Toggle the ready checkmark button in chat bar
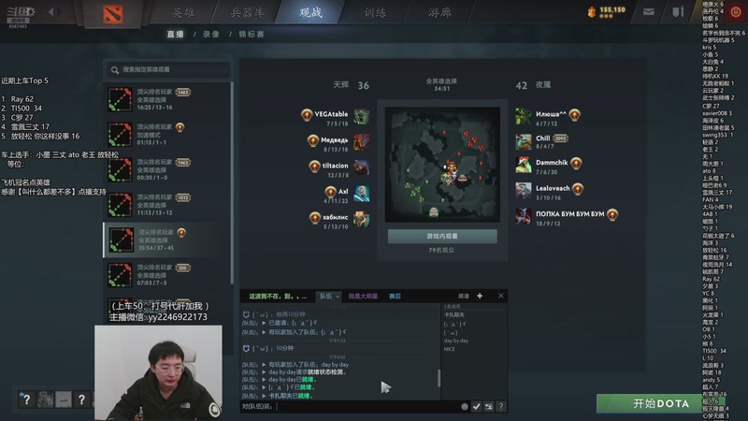 coord(476,407)
